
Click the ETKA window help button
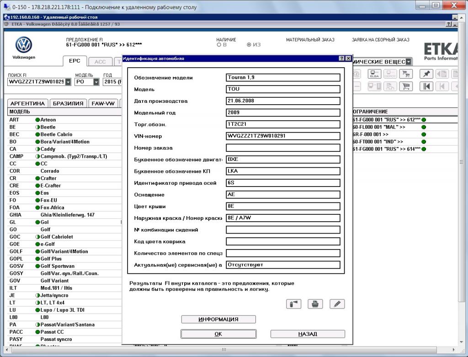pyautogui.click(x=448, y=24)
